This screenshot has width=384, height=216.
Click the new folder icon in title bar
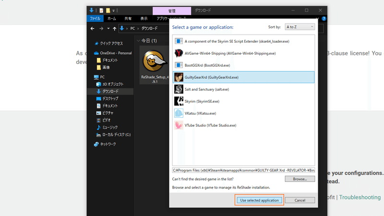pos(108,11)
